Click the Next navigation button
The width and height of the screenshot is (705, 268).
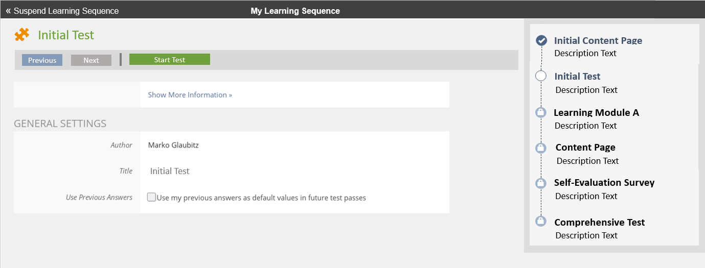(x=91, y=60)
